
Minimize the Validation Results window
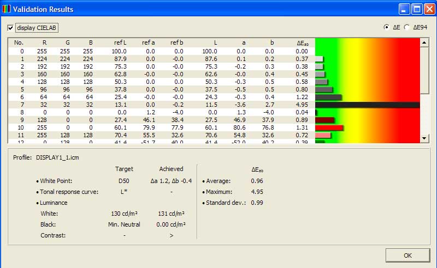point(404,9)
